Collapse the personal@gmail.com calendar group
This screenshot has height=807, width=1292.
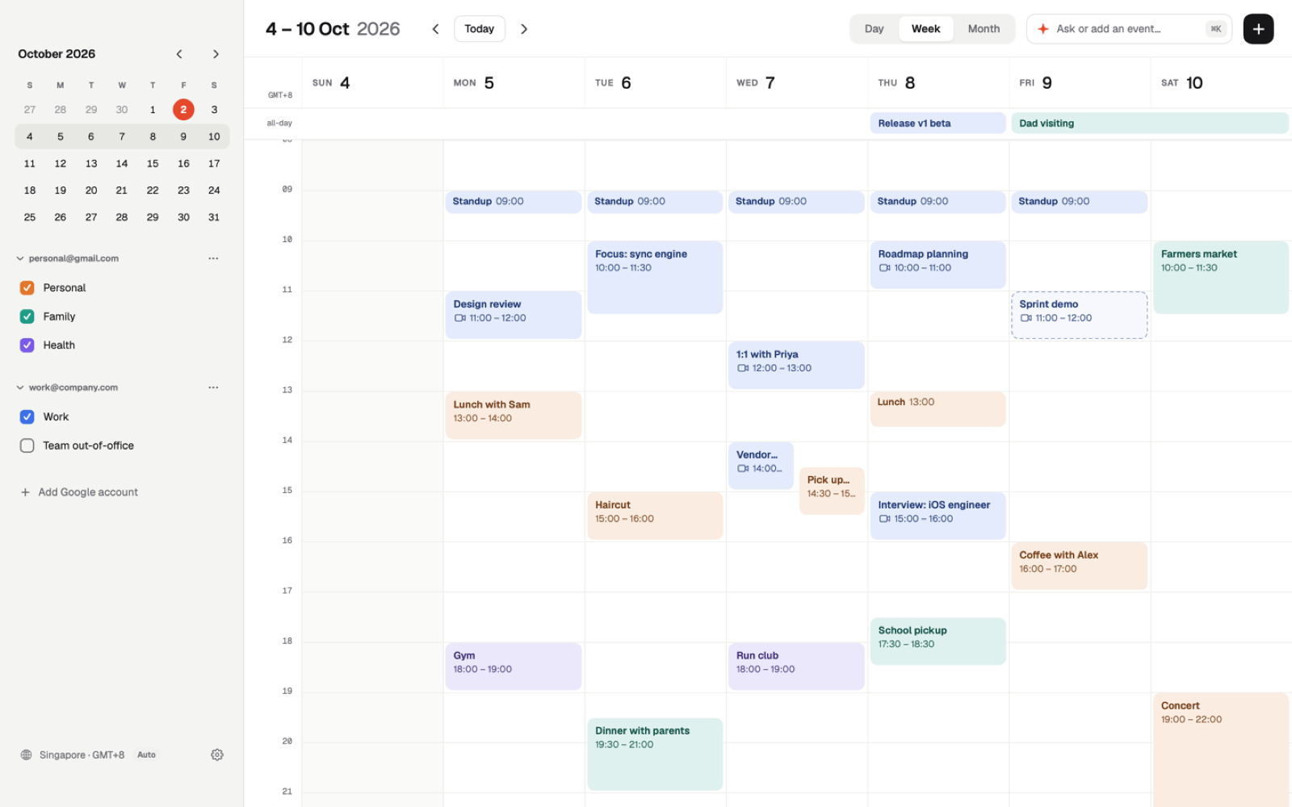click(20, 258)
